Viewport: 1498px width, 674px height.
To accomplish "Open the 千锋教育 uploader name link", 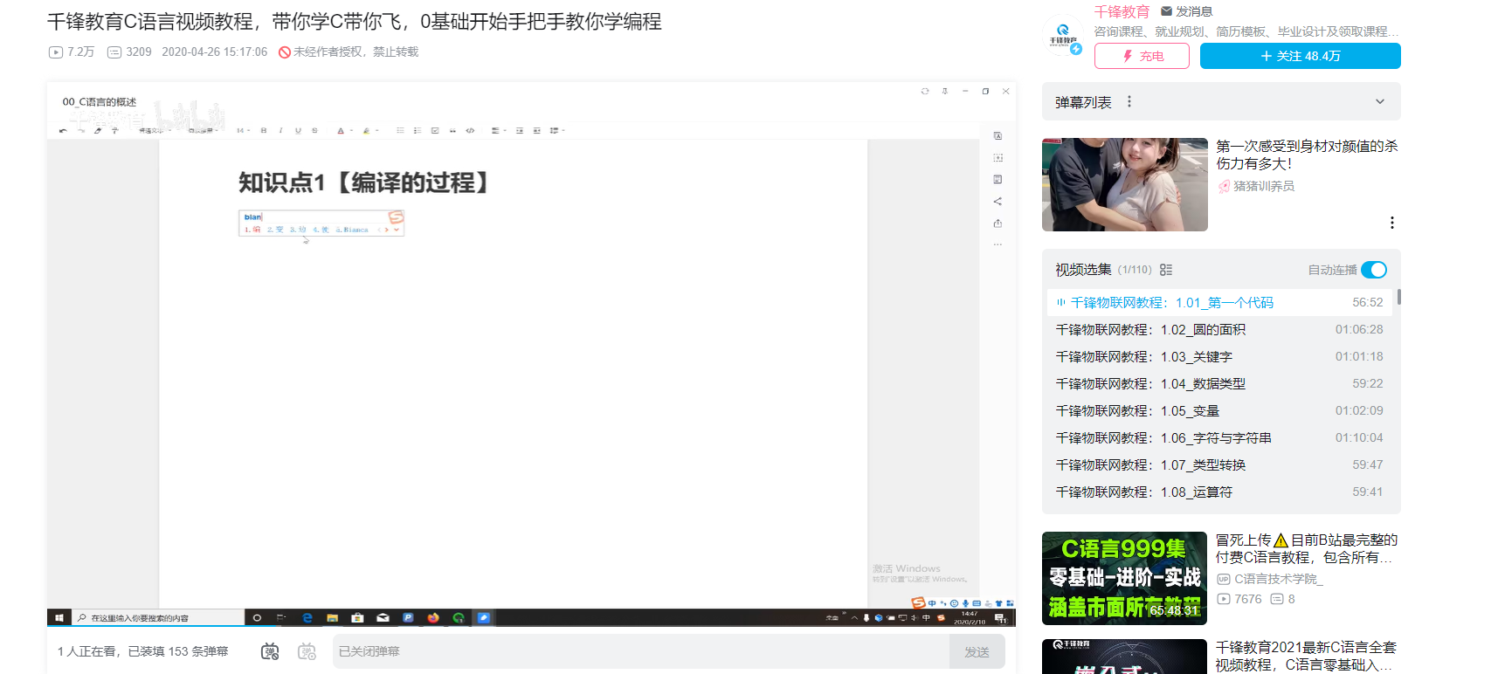I will point(1122,11).
